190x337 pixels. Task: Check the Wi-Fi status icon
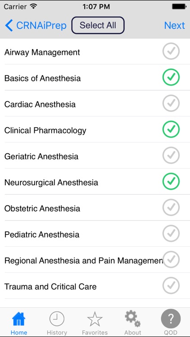tap(34, 6)
